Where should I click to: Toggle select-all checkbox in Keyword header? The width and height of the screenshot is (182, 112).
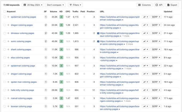click(5, 11)
